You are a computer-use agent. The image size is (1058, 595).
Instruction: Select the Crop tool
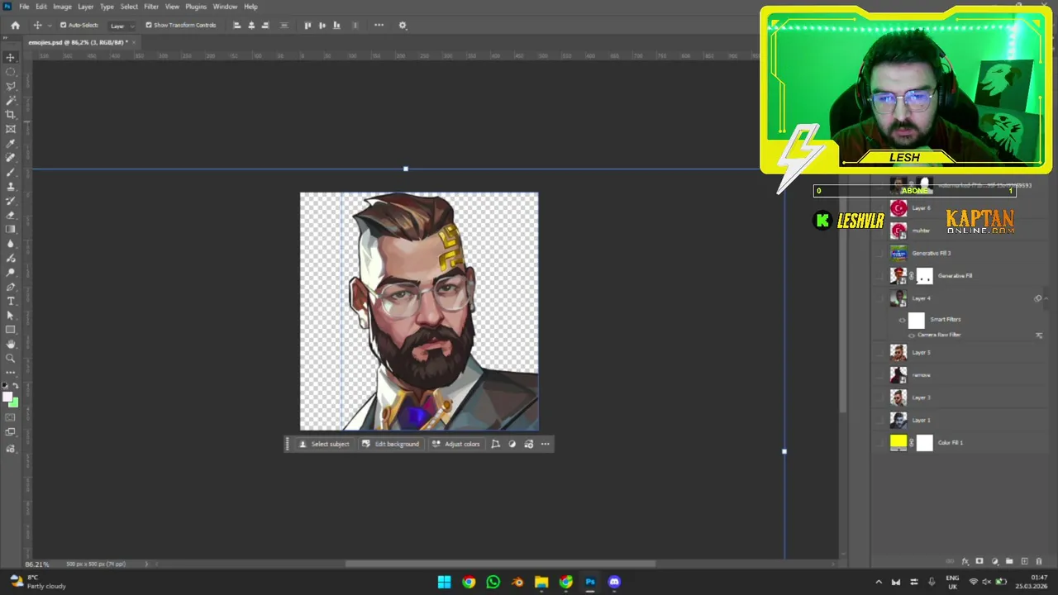click(x=11, y=114)
